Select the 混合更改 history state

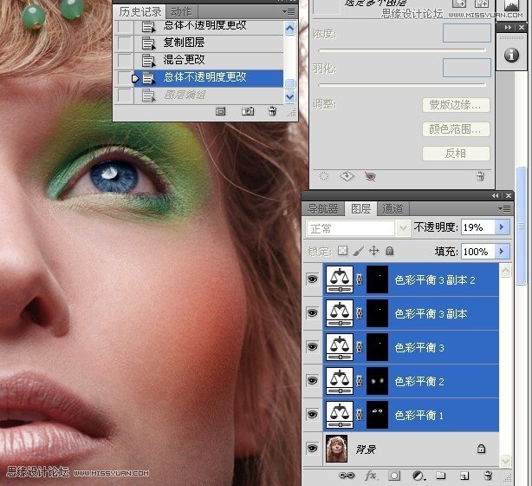click(184, 59)
